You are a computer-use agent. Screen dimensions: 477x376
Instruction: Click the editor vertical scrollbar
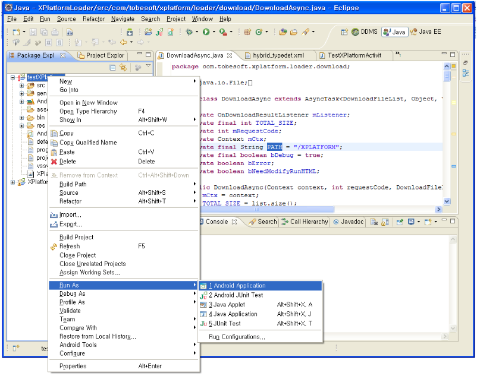[x=447, y=137]
